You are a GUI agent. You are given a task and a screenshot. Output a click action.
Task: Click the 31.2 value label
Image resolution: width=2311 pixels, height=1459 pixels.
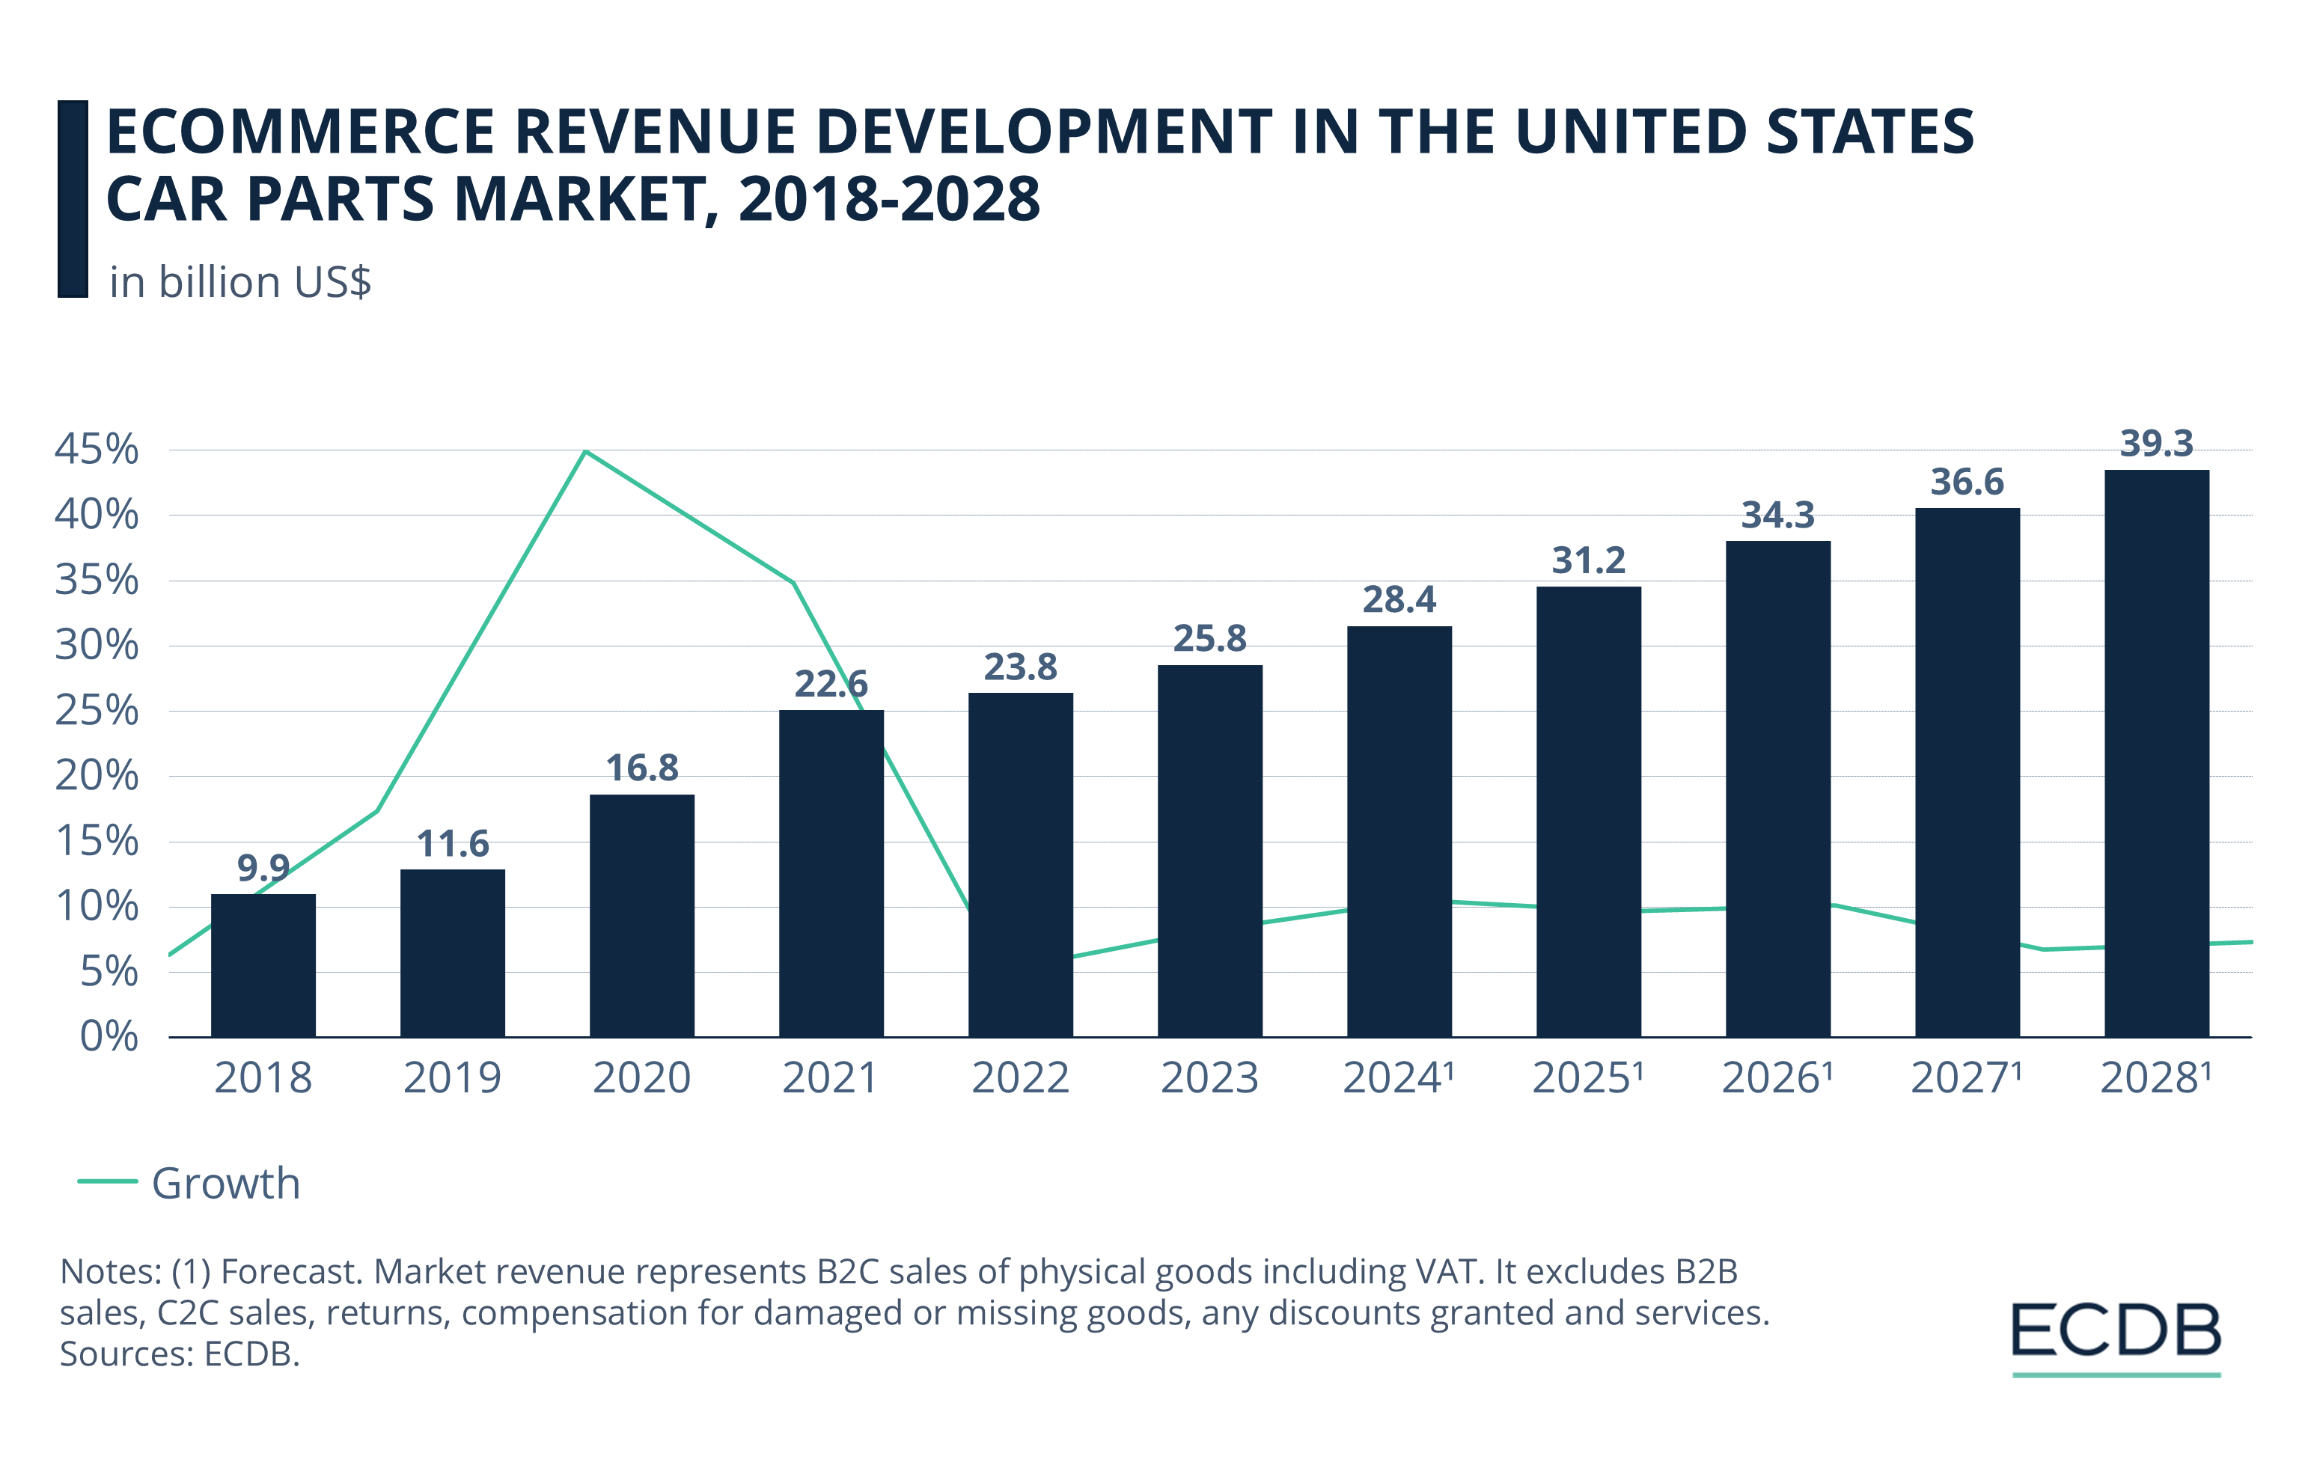(x=1588, y=560)
